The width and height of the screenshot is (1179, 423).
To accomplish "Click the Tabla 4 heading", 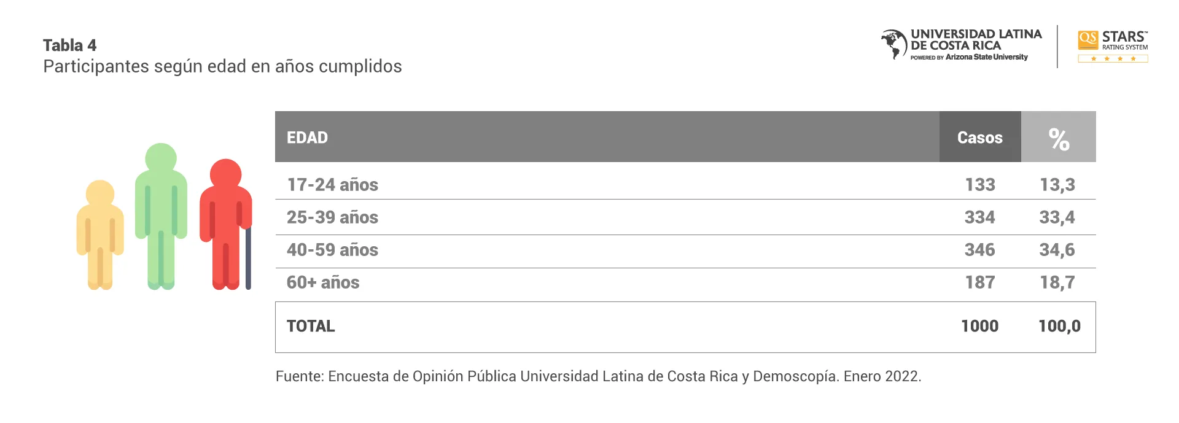I will click(x=70, y=45).
